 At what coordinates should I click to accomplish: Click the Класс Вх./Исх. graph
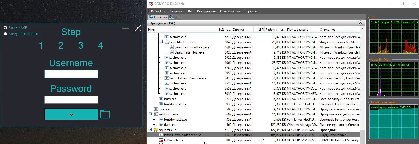click(394, 79)
